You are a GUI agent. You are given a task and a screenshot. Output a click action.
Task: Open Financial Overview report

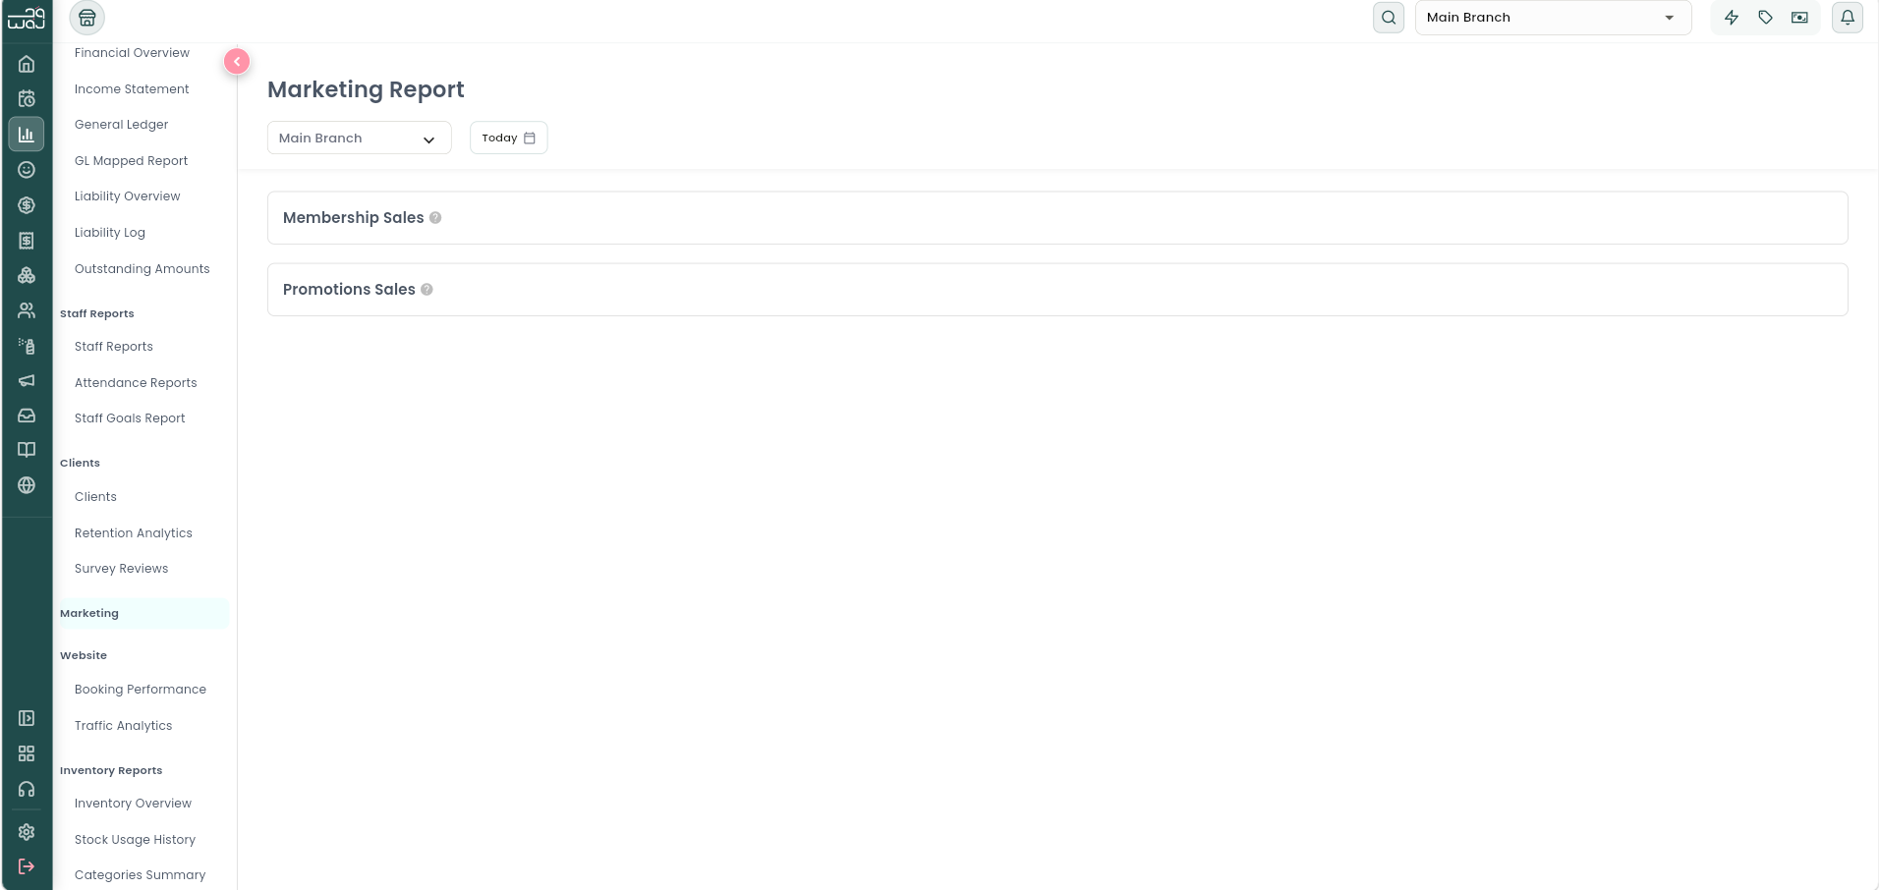tap(132, 53)
